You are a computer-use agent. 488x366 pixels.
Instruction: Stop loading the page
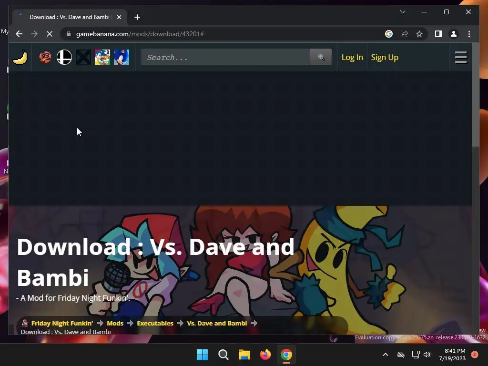50,34
